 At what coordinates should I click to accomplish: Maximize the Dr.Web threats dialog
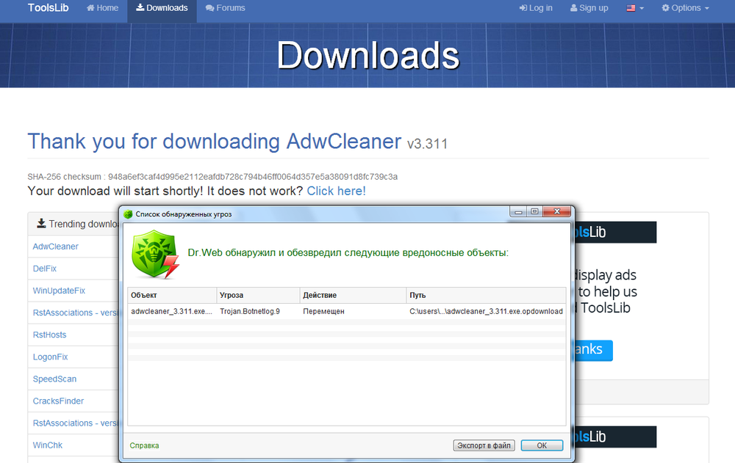tap(534, 211)
